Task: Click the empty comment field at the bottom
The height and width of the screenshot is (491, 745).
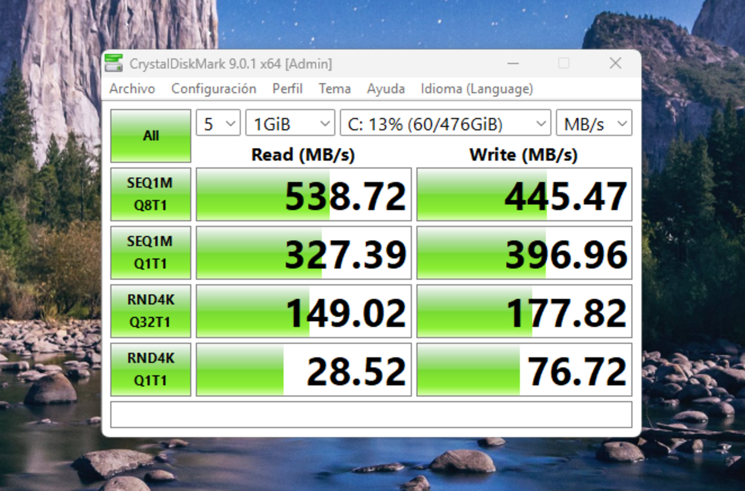Action: [371, 415]
